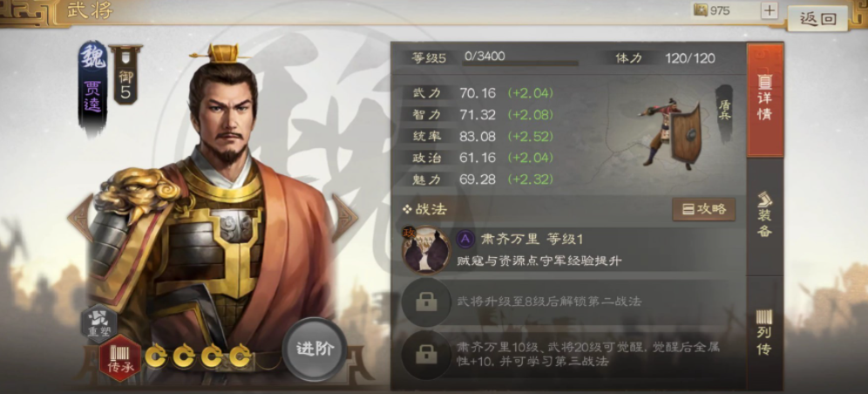Viewport: 868px width, 394px height.
Task: Tap the 御5 command cost flag
Action: click(125, 75)
